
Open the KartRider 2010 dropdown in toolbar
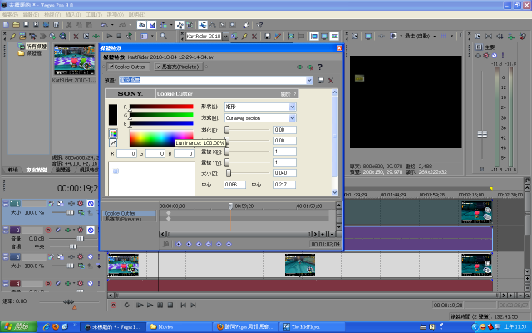click(225, 37)
